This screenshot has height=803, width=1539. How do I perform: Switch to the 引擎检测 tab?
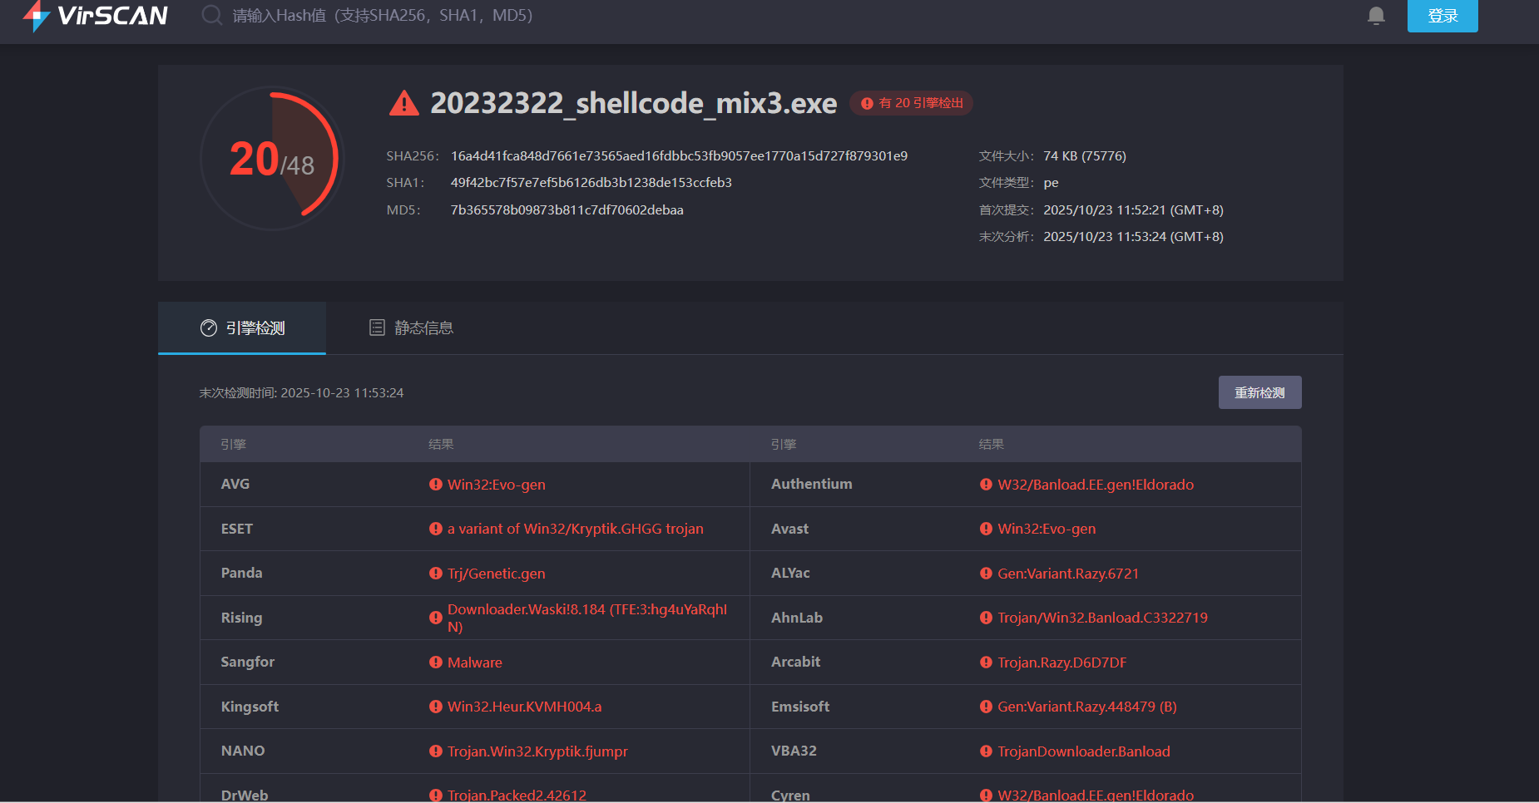[x=242, y=328]
